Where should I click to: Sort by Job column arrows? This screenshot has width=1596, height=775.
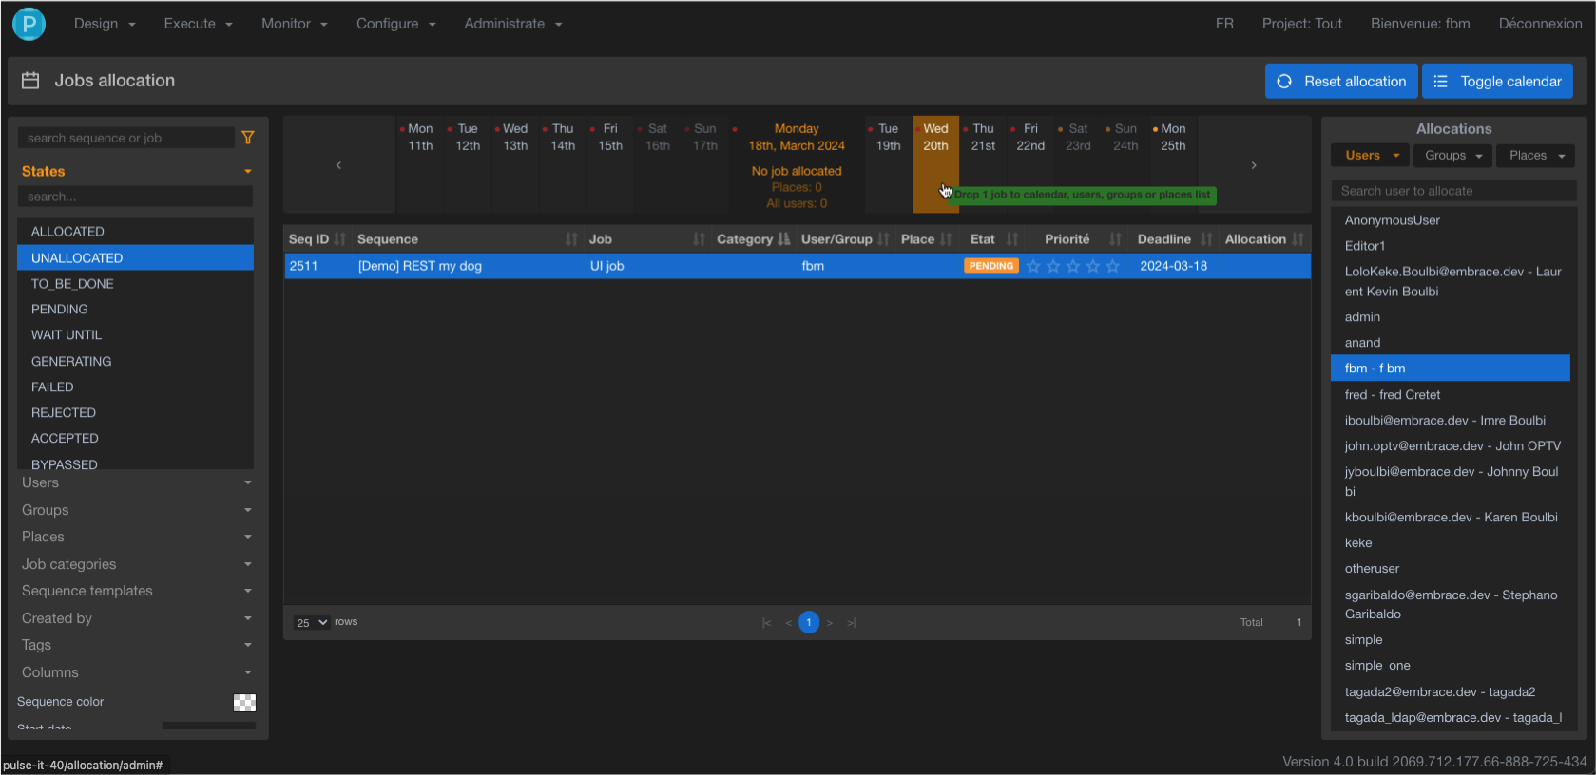point(699,239)
